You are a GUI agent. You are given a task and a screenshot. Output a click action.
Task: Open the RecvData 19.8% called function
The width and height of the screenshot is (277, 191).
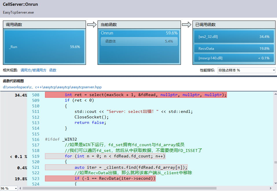[x=234, y=48]
